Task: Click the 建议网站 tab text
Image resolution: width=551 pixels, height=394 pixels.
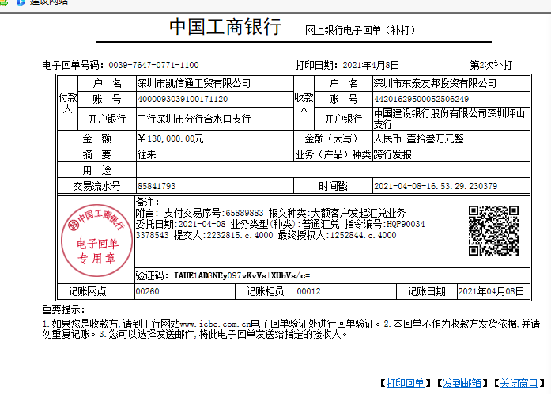Action: click(x=48, y=2)
